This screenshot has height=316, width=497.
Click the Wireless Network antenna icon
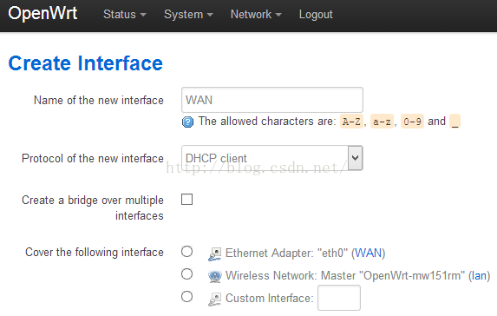coord(215,276)
